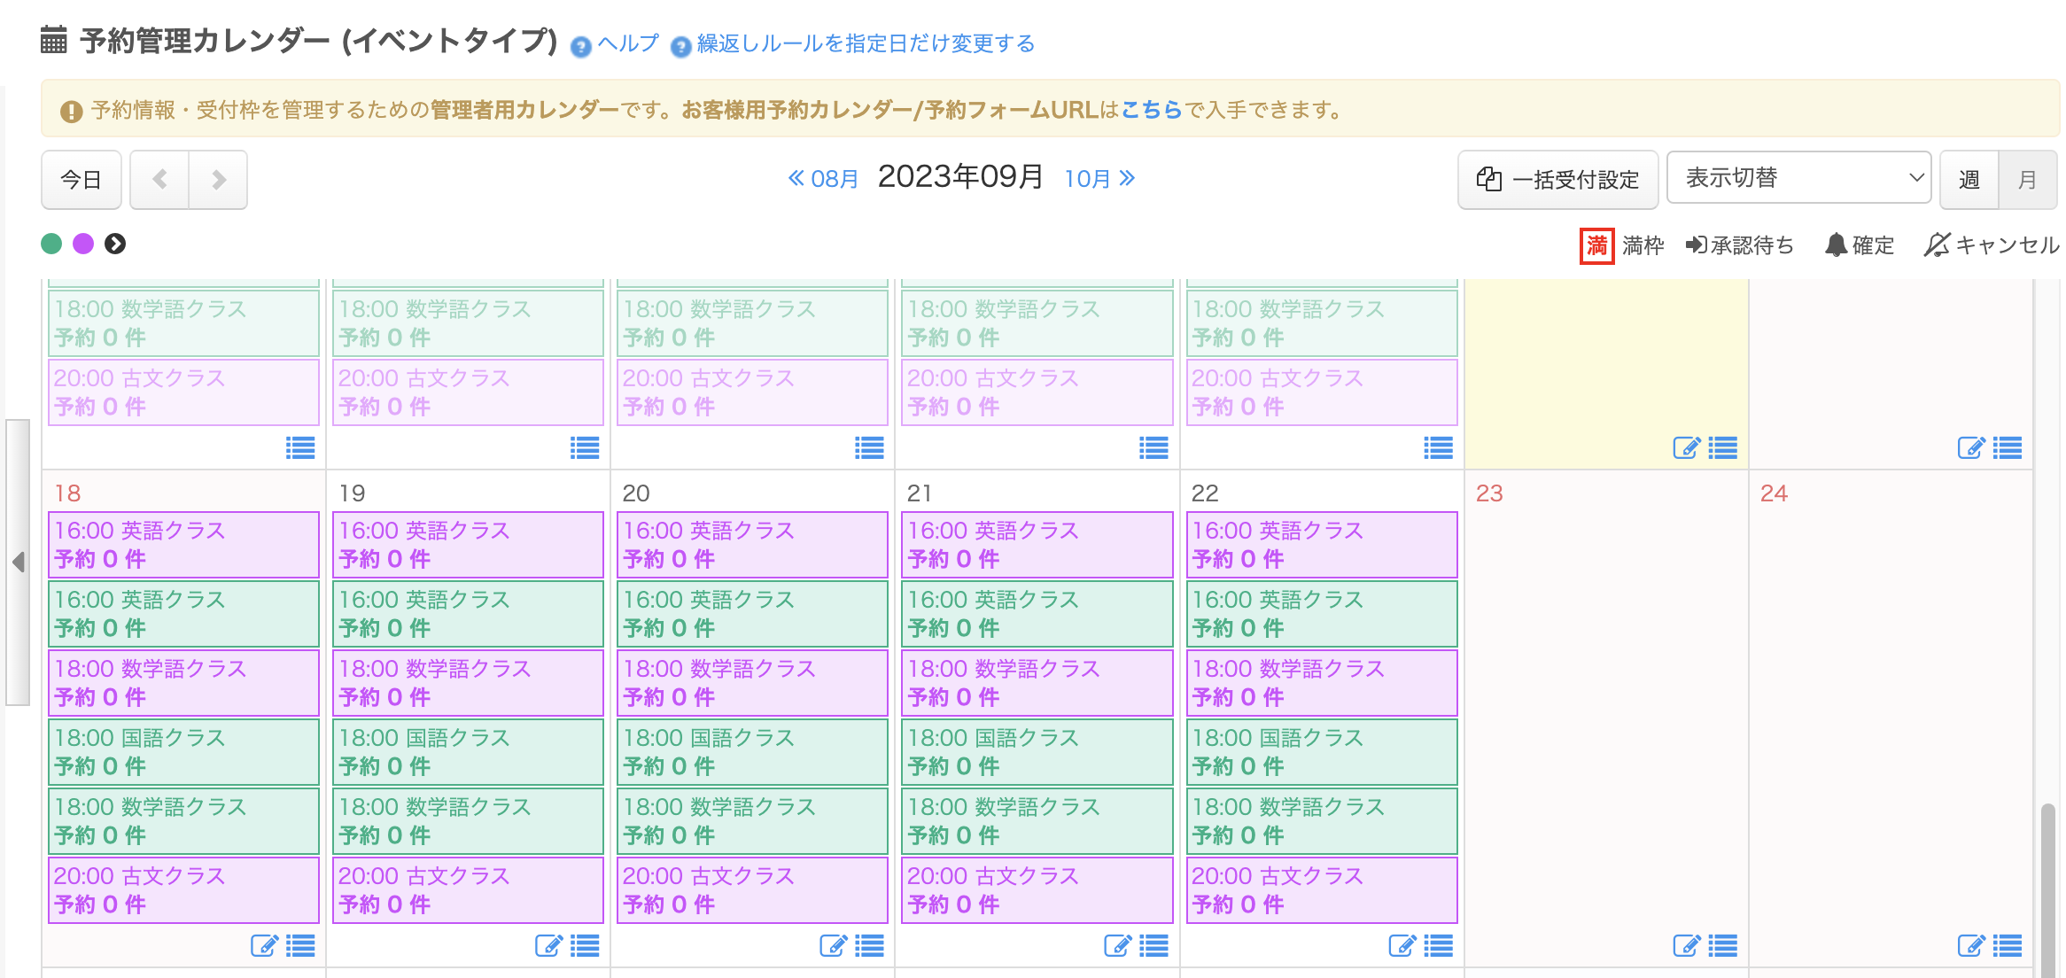Open the list icon for September 24
Image resolution: width=2066 pixels, height=978 pixels.
pyautogui.click(x=2007, y=946)
